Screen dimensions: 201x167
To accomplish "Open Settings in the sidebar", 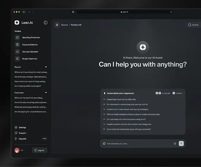I will pyautogui.click(x=20, y=127).
